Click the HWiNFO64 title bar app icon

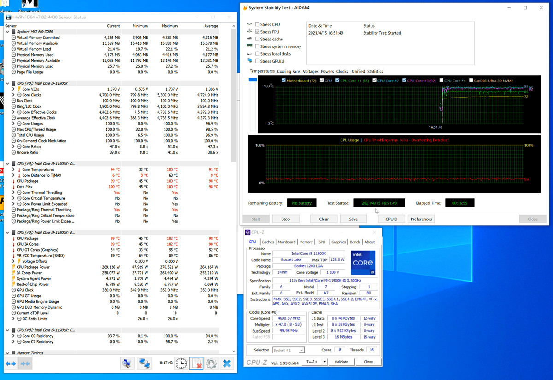click(x=8, y=17)
